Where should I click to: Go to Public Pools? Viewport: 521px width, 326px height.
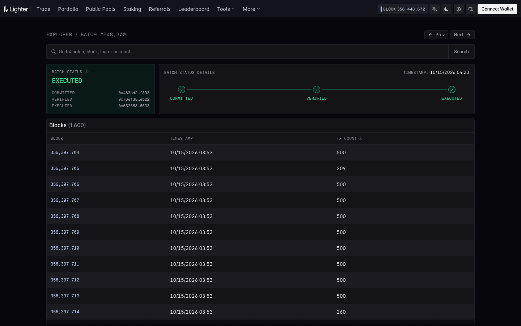[101, 9]
